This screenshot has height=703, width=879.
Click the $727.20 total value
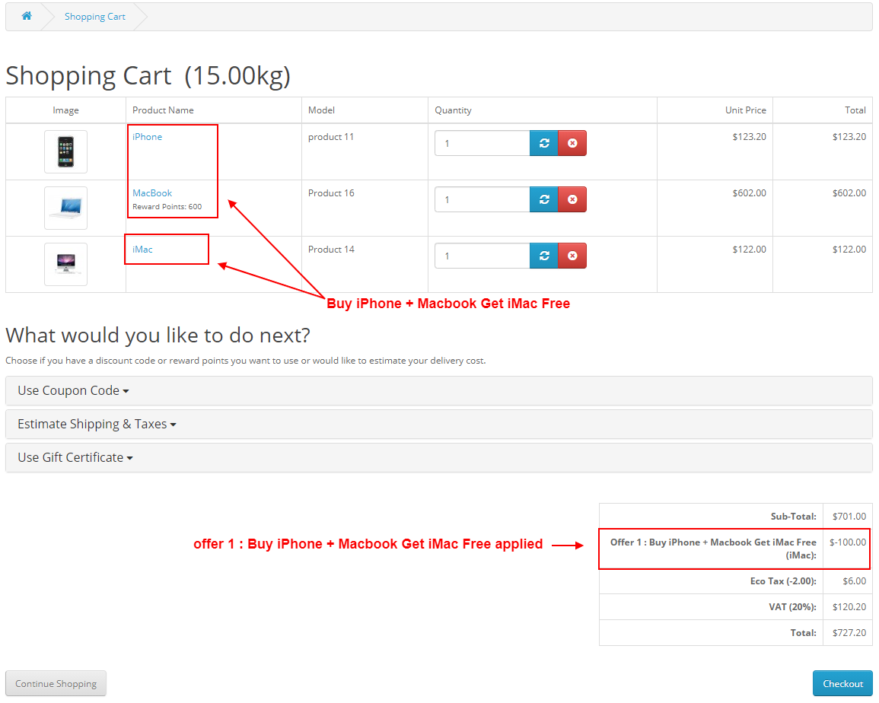point(849,632)
